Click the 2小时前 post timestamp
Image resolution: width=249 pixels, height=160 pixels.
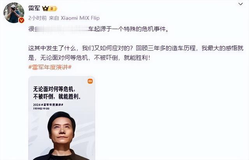(37, 18)
